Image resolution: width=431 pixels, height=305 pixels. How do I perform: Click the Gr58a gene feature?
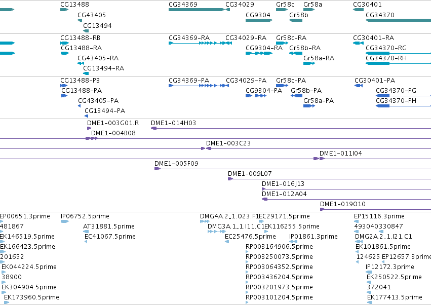309,10
